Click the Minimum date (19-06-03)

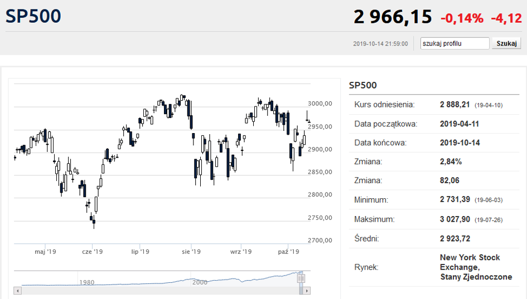[x=489, y=200]
